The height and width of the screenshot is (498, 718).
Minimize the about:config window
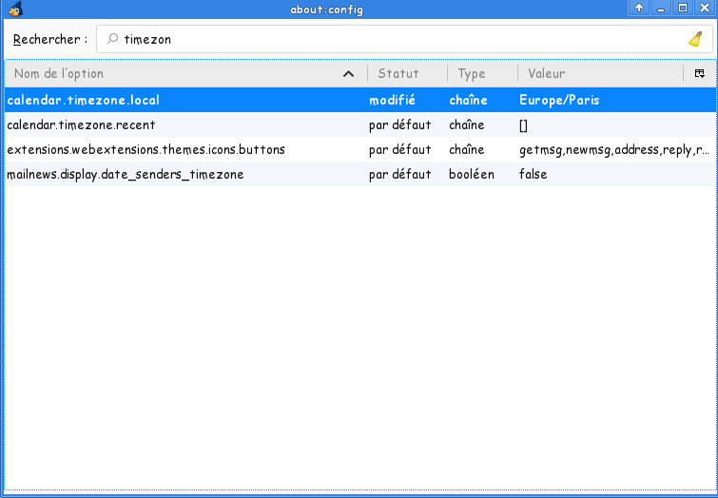point(661,9)
